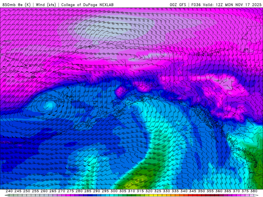Click the 275 colorbar scale label
Viewport: 263px width, 197px height.
(x=70, y=191)
